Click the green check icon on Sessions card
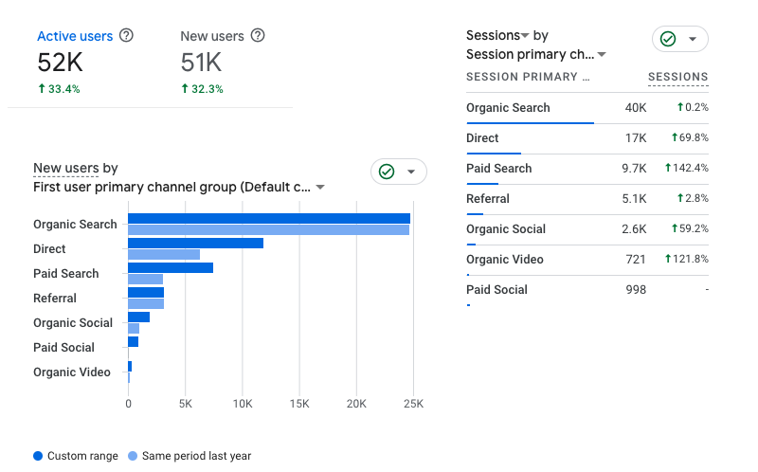 tap(668, 39)
